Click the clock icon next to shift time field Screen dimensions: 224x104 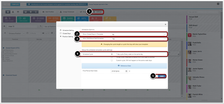[28, 33]
